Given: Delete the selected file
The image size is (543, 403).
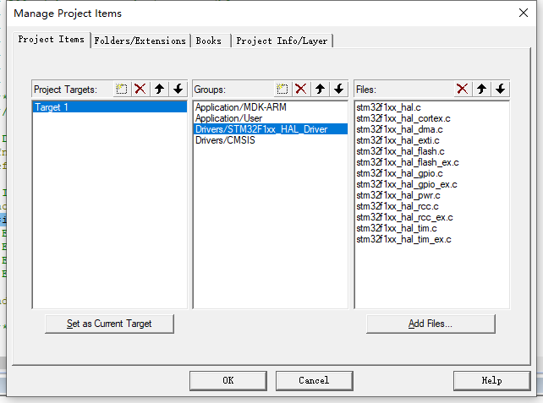Looking at the screenshot, I should pos(463,90).
